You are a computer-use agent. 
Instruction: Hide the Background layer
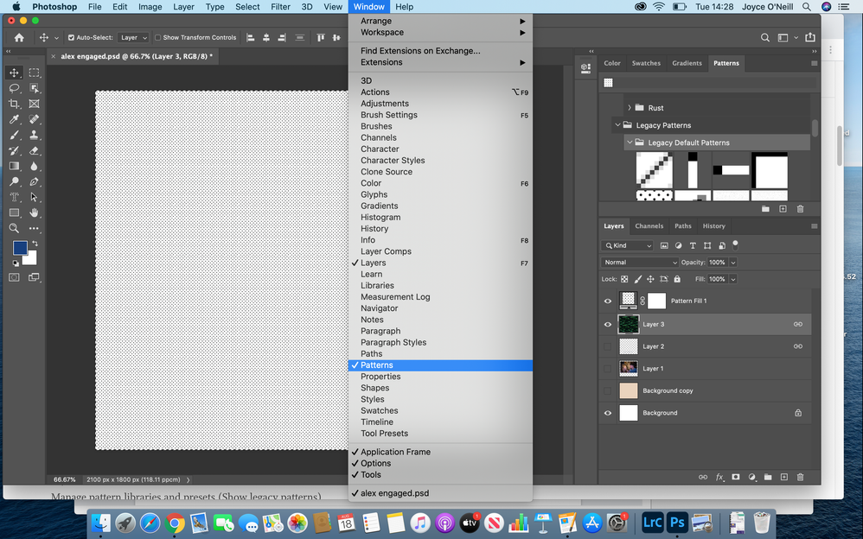(x=608, y=413)
